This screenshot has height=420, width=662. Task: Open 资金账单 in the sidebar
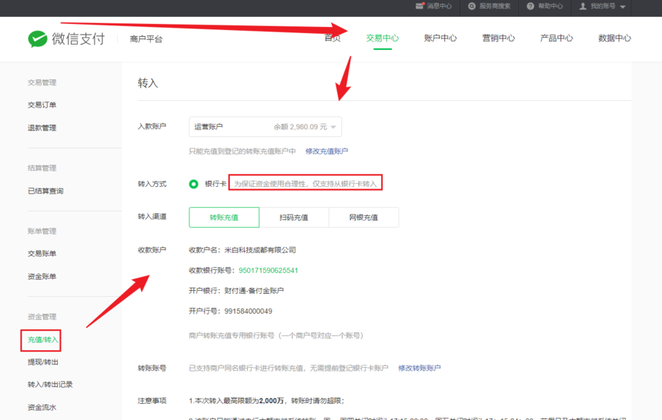42,276
